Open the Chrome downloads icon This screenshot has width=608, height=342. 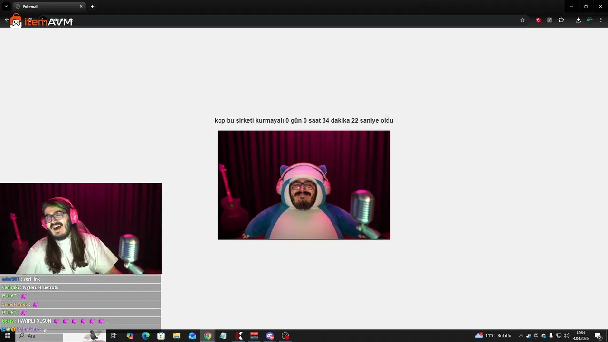click(x=578, y=20)
